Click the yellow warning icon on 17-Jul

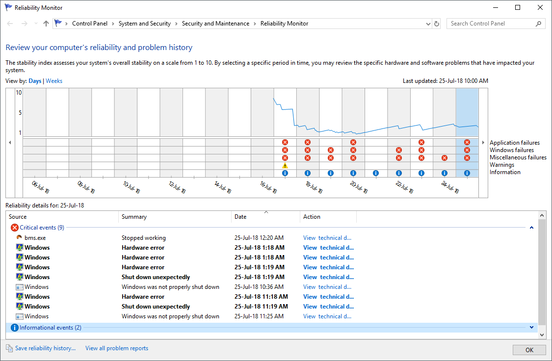coord(285,166)
